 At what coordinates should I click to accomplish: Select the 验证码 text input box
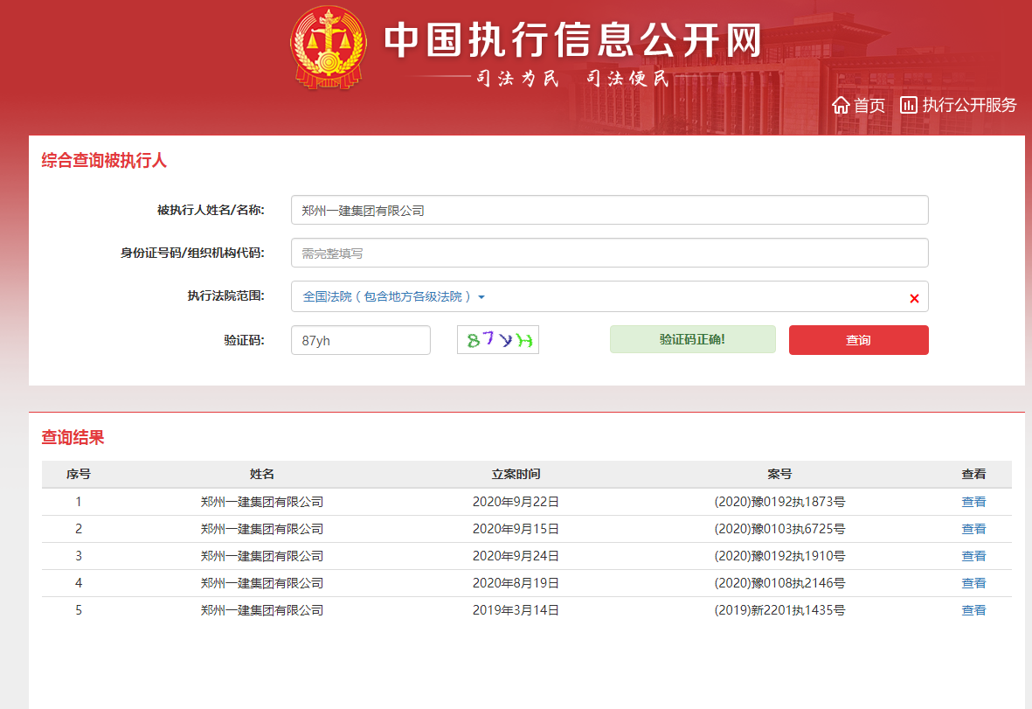(360, 339)
